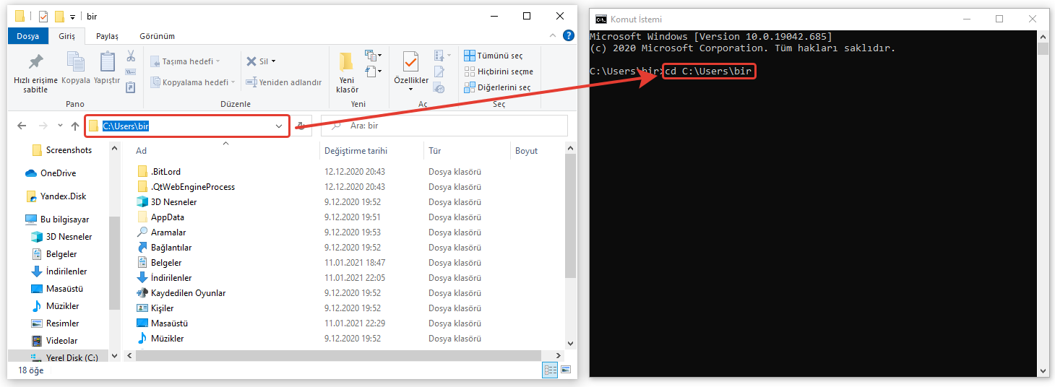This screenshot has height=387, width=1055.
Task: Open the Sil delete options dropdown arrow
Action: 273,61
